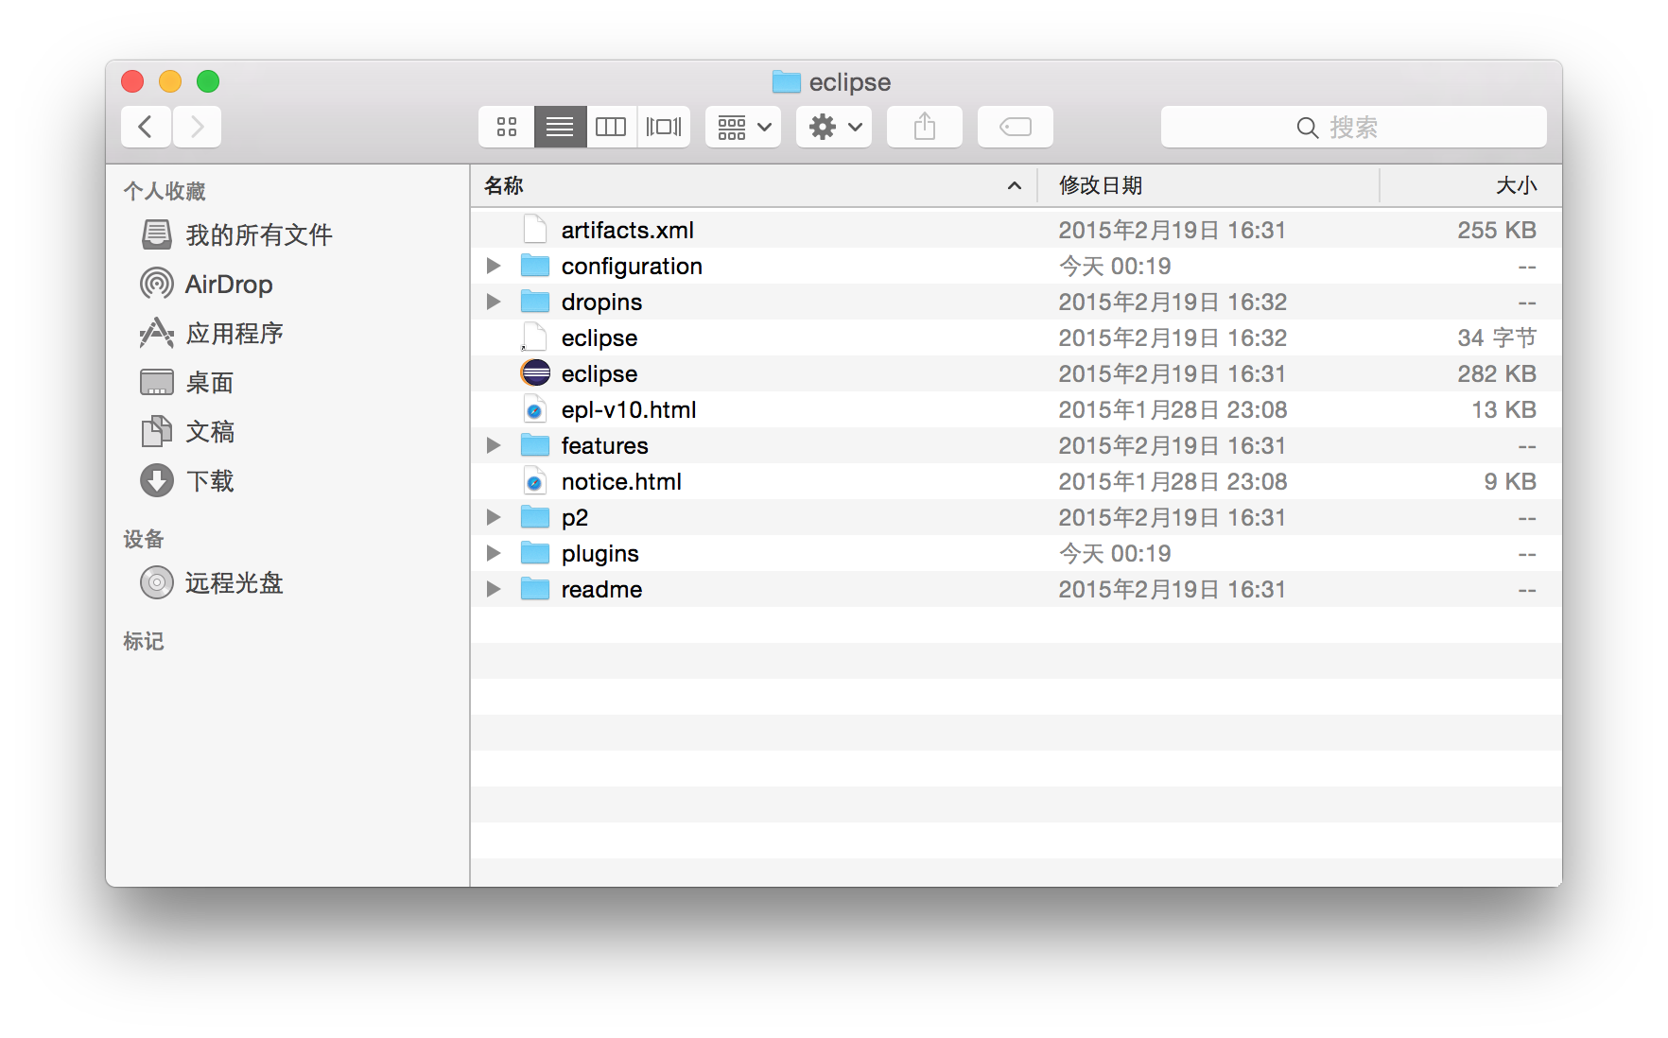Click the AirDrop sidebar icon
Screen dimensions: 1668x1038
[157, 284]
